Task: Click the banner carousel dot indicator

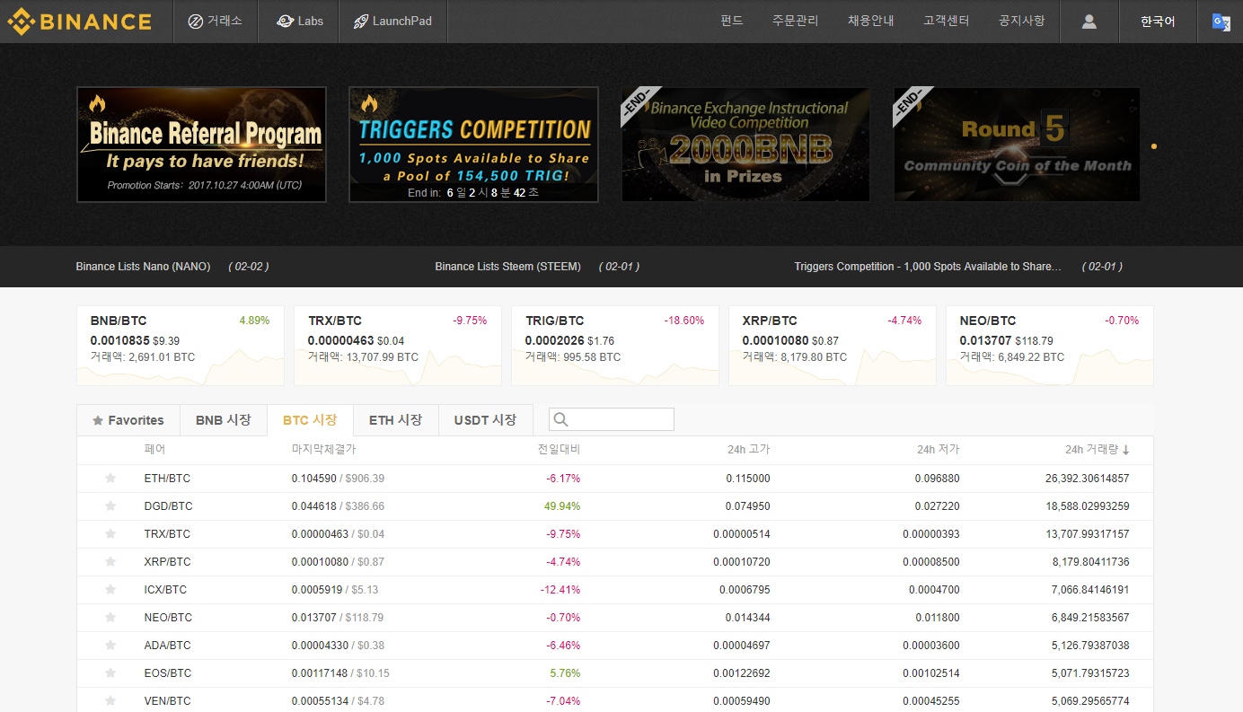Action: 1154,145
